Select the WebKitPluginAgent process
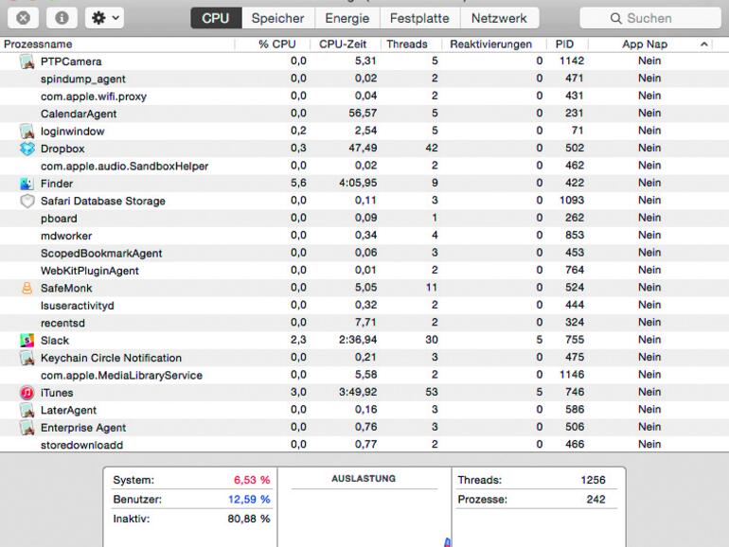Screen dimensions: 729x547 tap(364, 271)
